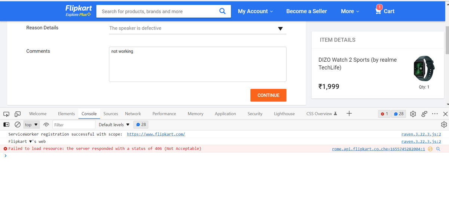The image size is (449, 197).
Task: Click the CONTINUE button
Action: [x=268, y=95]
